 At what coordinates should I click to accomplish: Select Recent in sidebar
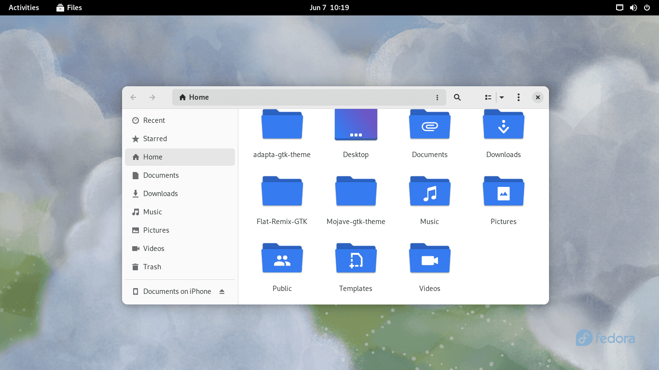pyautogui.click(x=180, y=120)
